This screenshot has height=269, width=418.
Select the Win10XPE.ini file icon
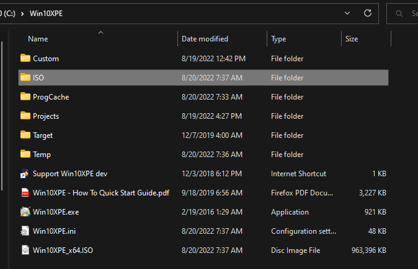click(x=25, y=231)
